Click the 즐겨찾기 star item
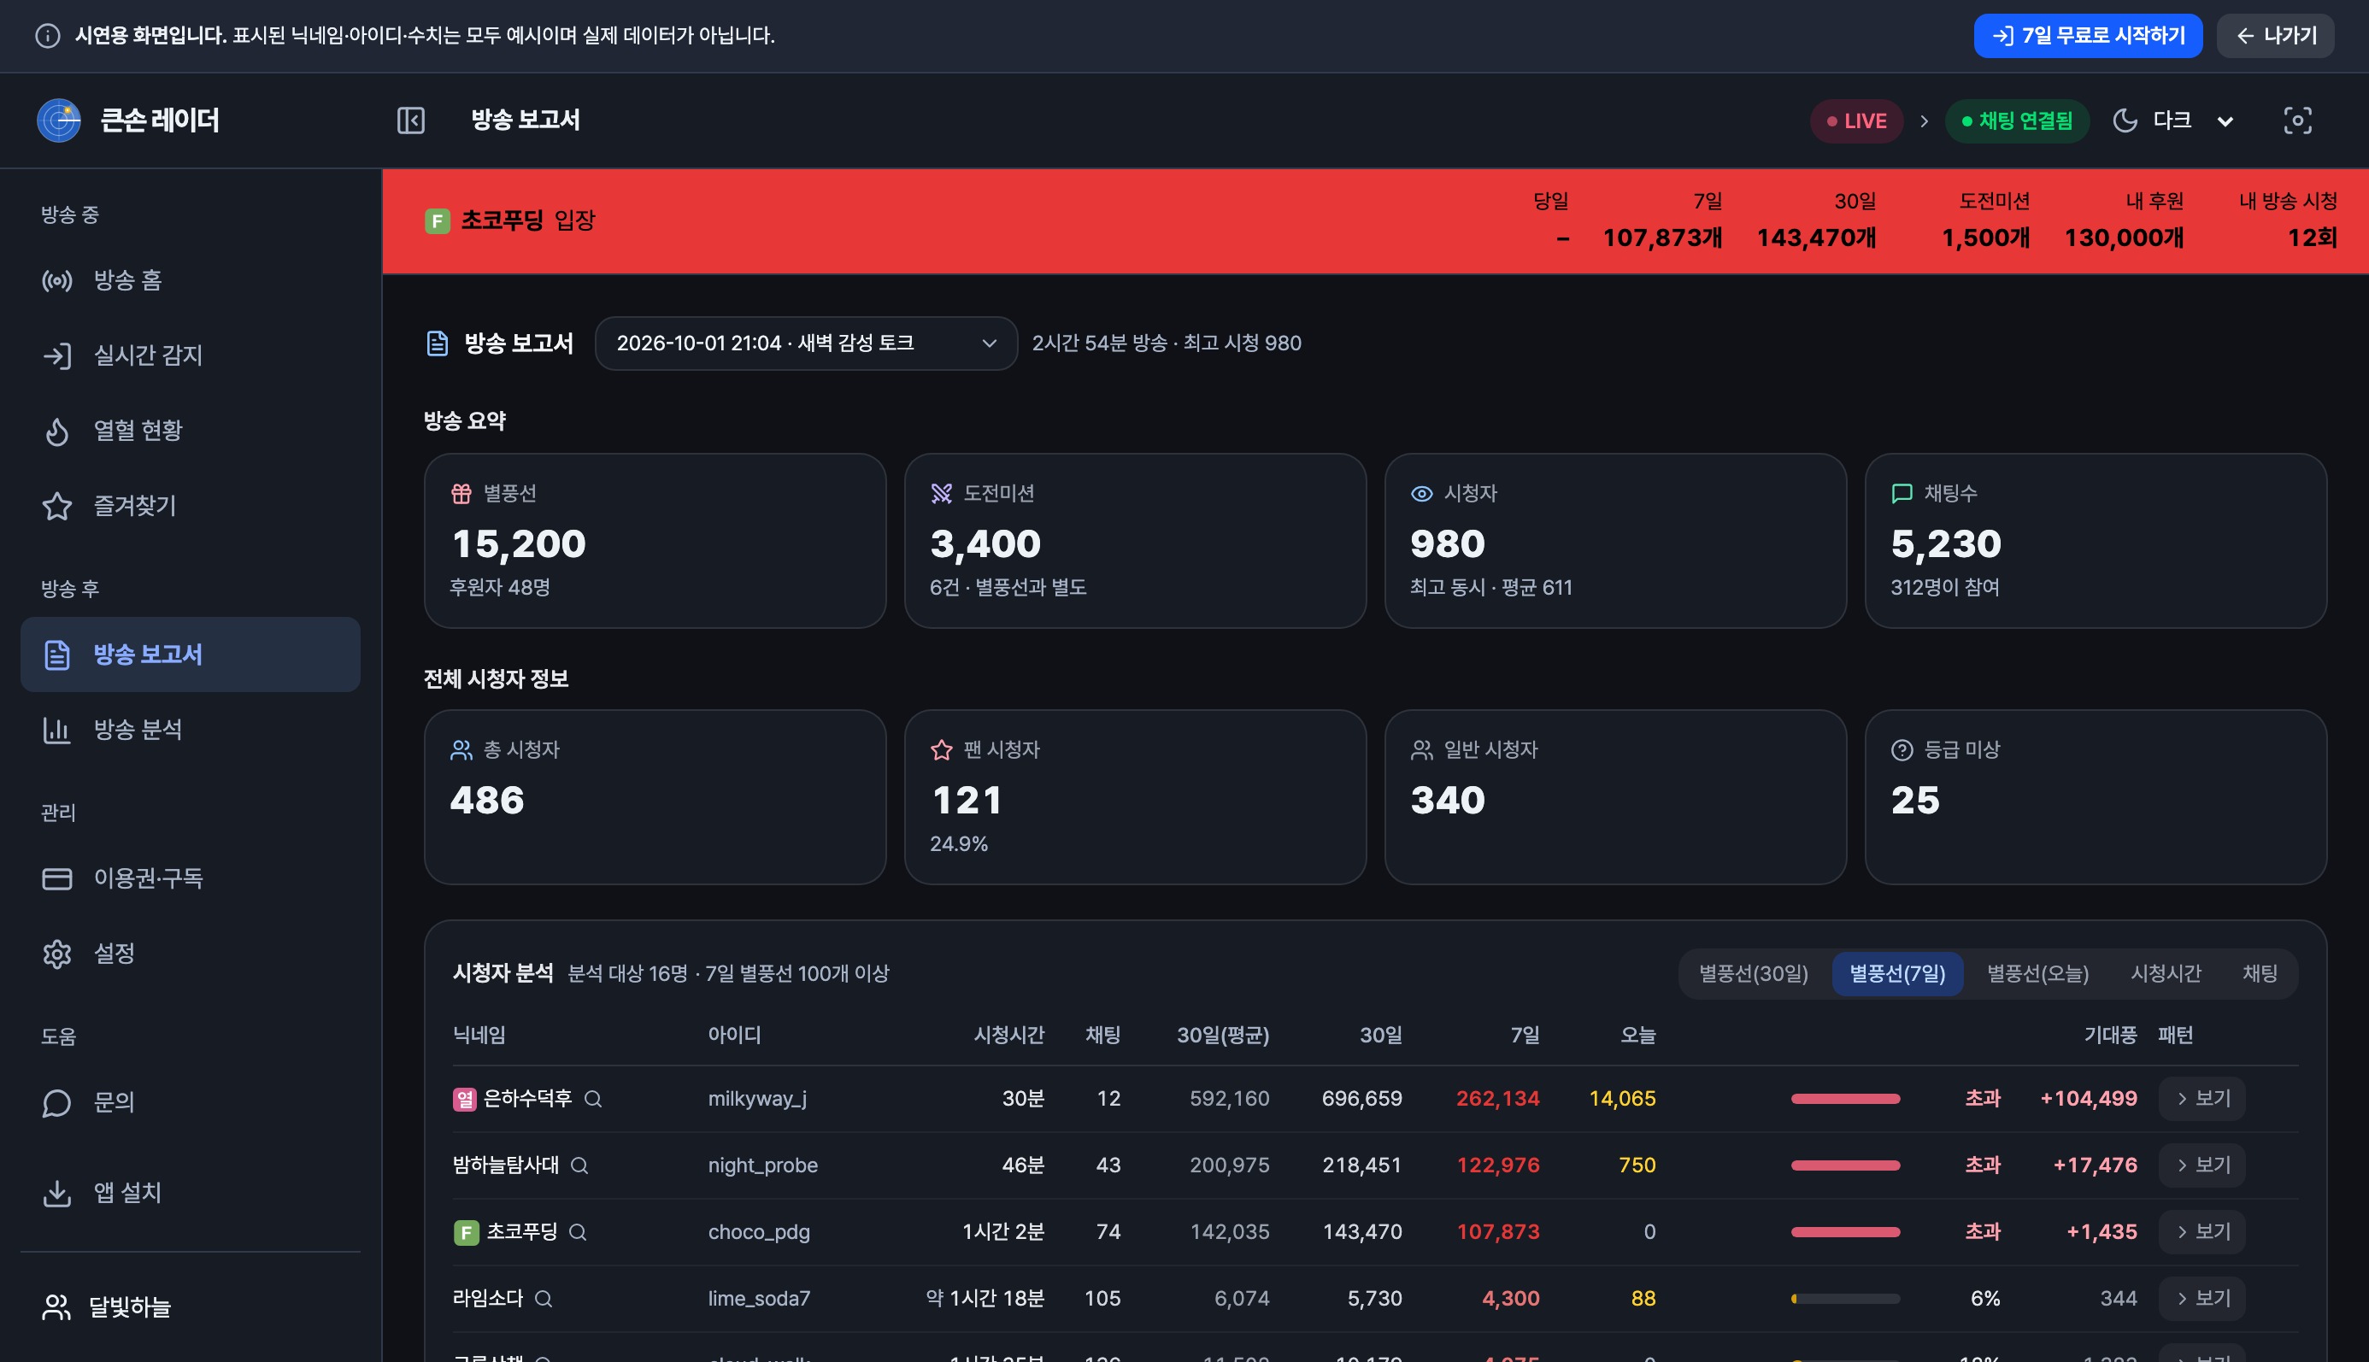 point(190,506)
